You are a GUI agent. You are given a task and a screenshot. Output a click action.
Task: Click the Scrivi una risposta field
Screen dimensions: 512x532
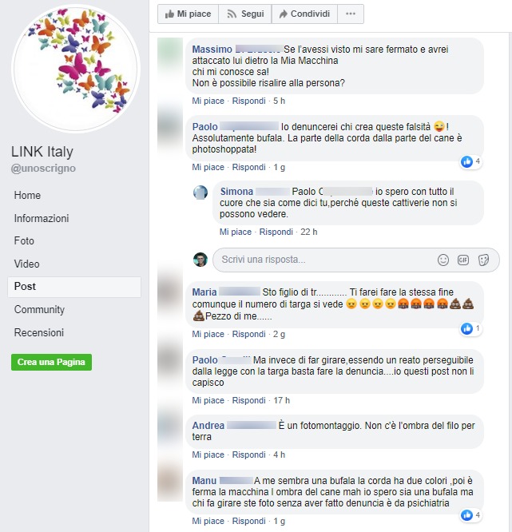pos(356,260)
